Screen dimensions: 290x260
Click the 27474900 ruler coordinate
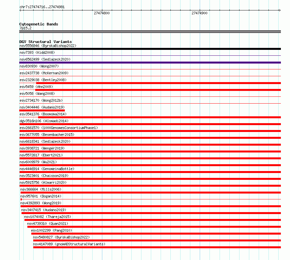tap(199, 13)
